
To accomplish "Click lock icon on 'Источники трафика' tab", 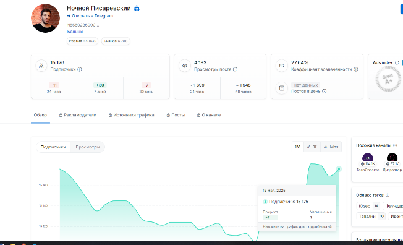I will 110,115.
